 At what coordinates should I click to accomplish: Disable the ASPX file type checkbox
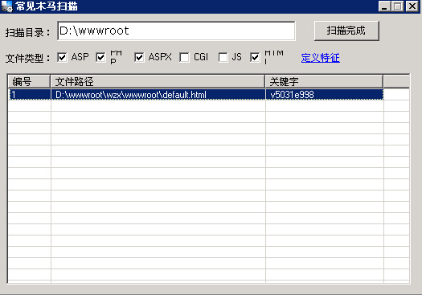click(x=139, y=57)
